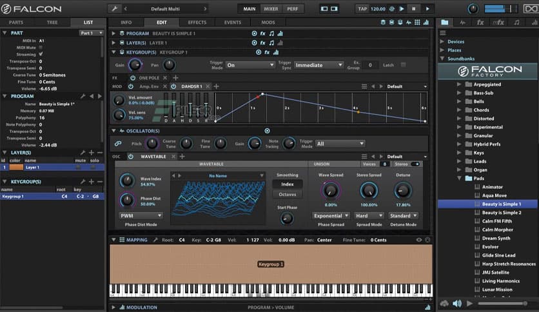Adjust the master volume level bar
This screenshot has width=539, height=312.
pyautogui.click(x=502, y=8)
